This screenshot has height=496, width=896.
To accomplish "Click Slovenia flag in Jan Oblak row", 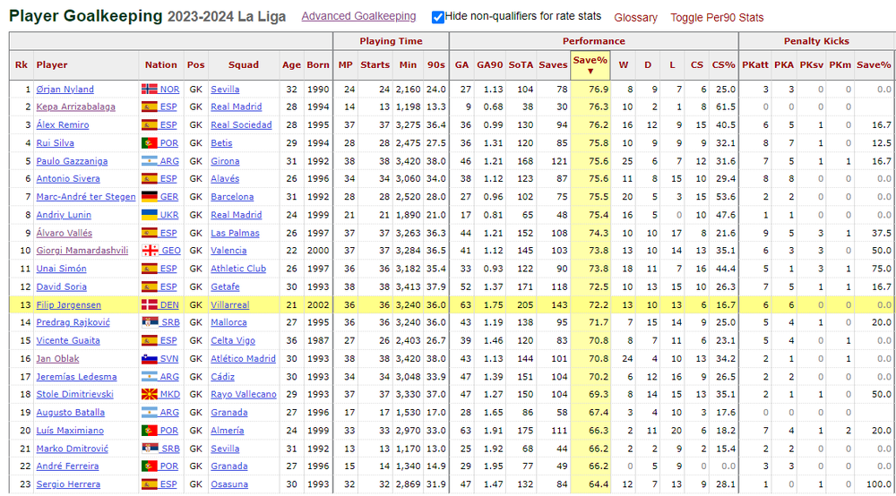I will point(149,359).
